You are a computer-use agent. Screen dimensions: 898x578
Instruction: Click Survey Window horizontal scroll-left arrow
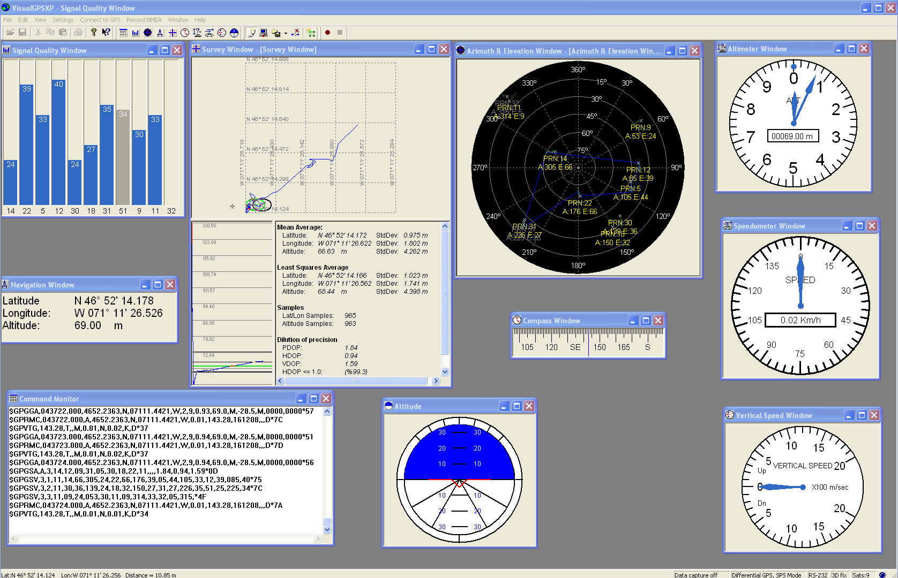(280, 381)
